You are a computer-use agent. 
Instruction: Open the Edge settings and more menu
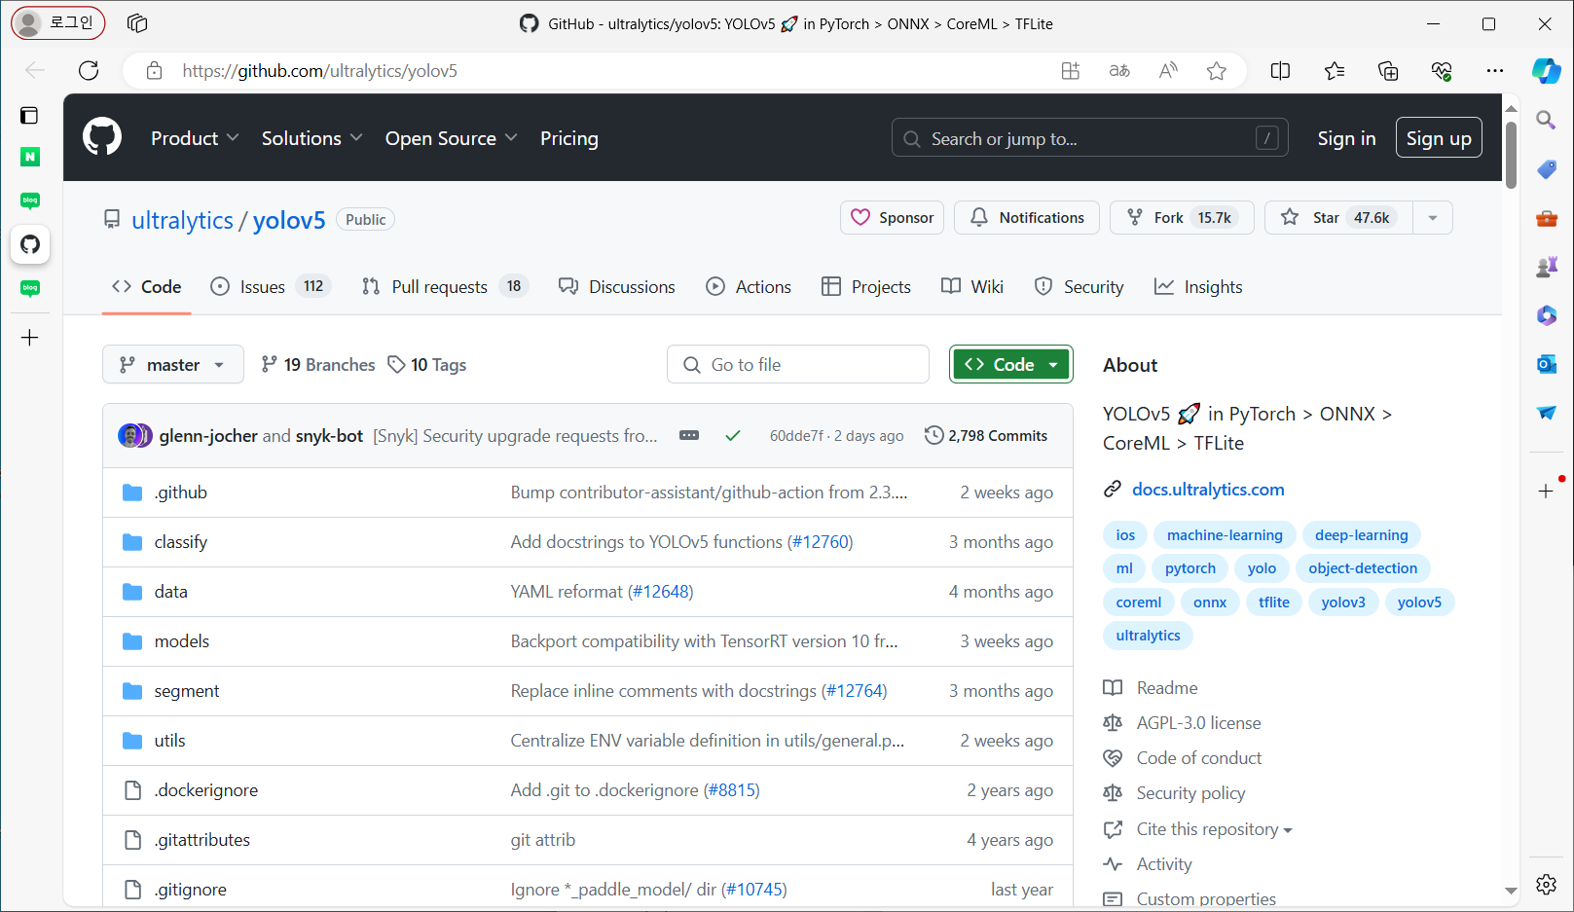(1495, 70)
